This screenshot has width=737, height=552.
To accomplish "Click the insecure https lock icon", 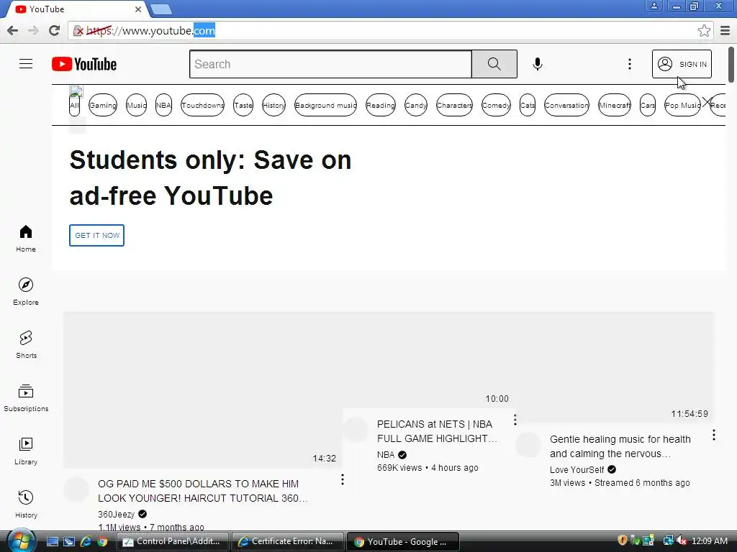I will 78,30.
